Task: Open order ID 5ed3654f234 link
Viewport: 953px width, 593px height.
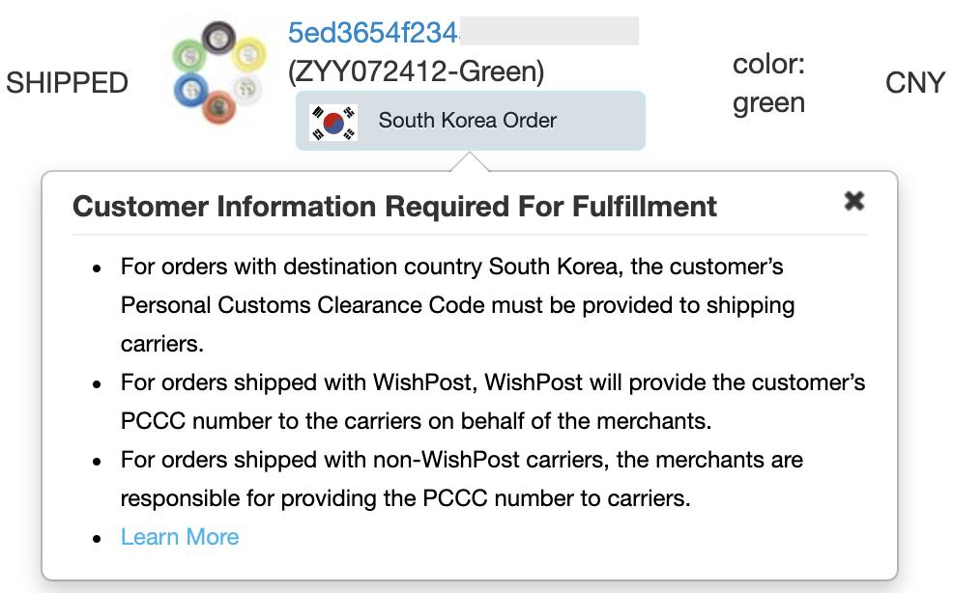Action: pos(373,32)
